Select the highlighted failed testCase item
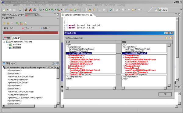183x113 pixels. coord(17,47)
